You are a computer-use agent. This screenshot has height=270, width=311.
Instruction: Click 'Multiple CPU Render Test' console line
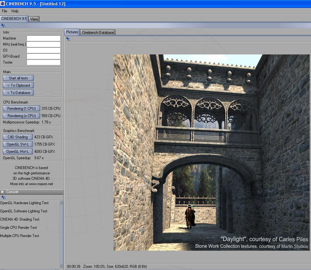click(19, 236)
